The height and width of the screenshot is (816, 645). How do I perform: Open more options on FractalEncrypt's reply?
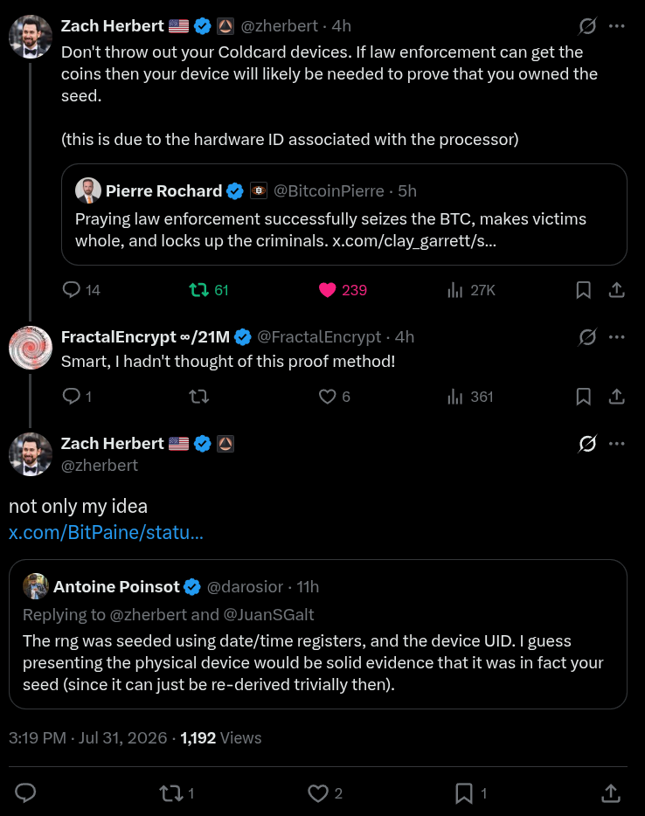point(616,337)
